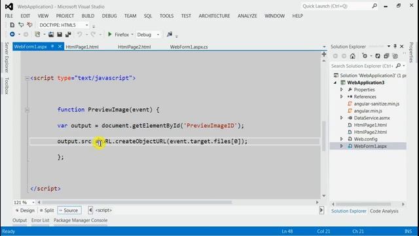
Task: Start debugging with the green play icon
Action: point(109,34)
